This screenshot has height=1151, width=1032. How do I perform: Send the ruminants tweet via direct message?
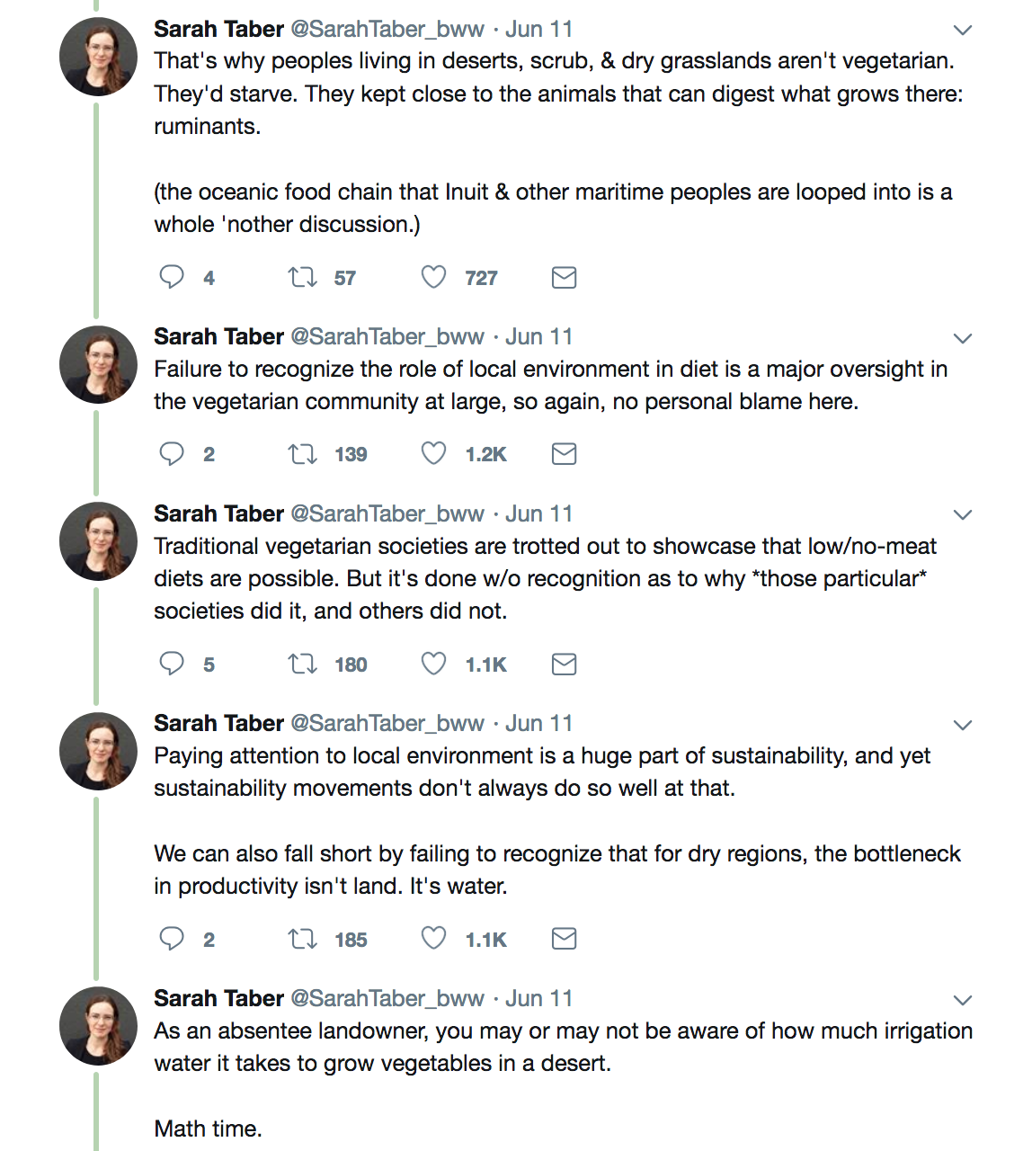[564, 277]
